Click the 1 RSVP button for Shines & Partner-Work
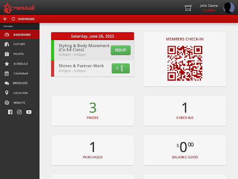238x179 pixels. pyautogui.click(x=120, y=69)
